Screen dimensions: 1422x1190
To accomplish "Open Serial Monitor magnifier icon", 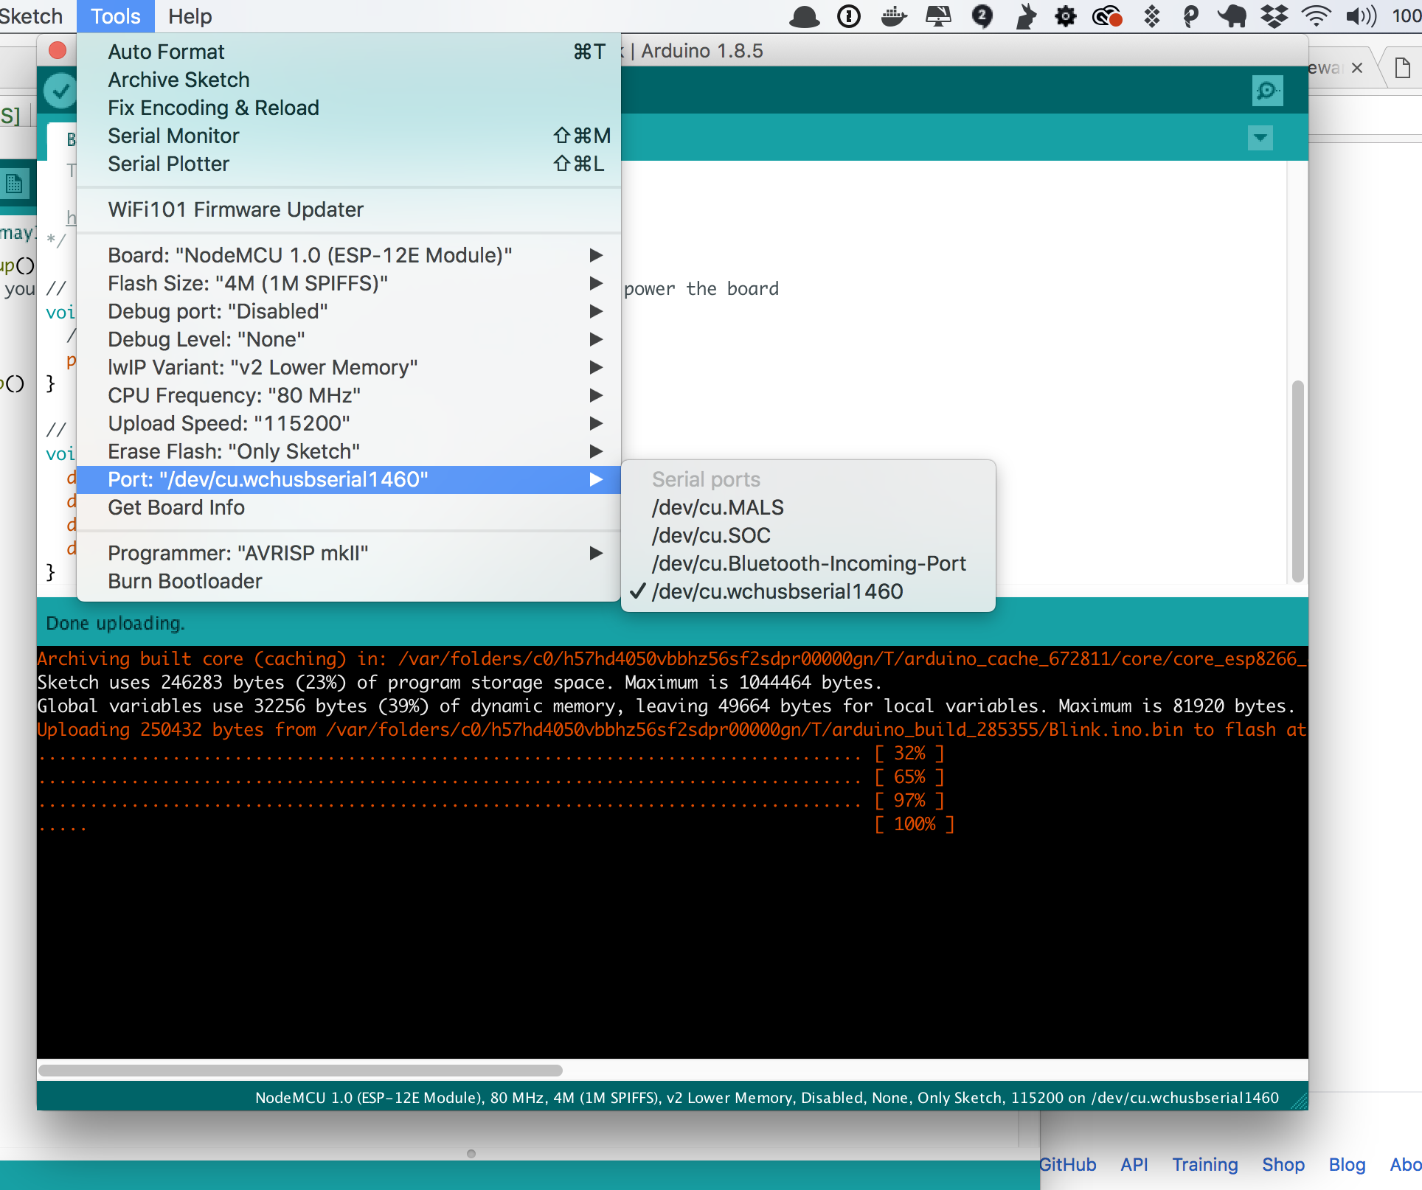I will coord(1267,91).
